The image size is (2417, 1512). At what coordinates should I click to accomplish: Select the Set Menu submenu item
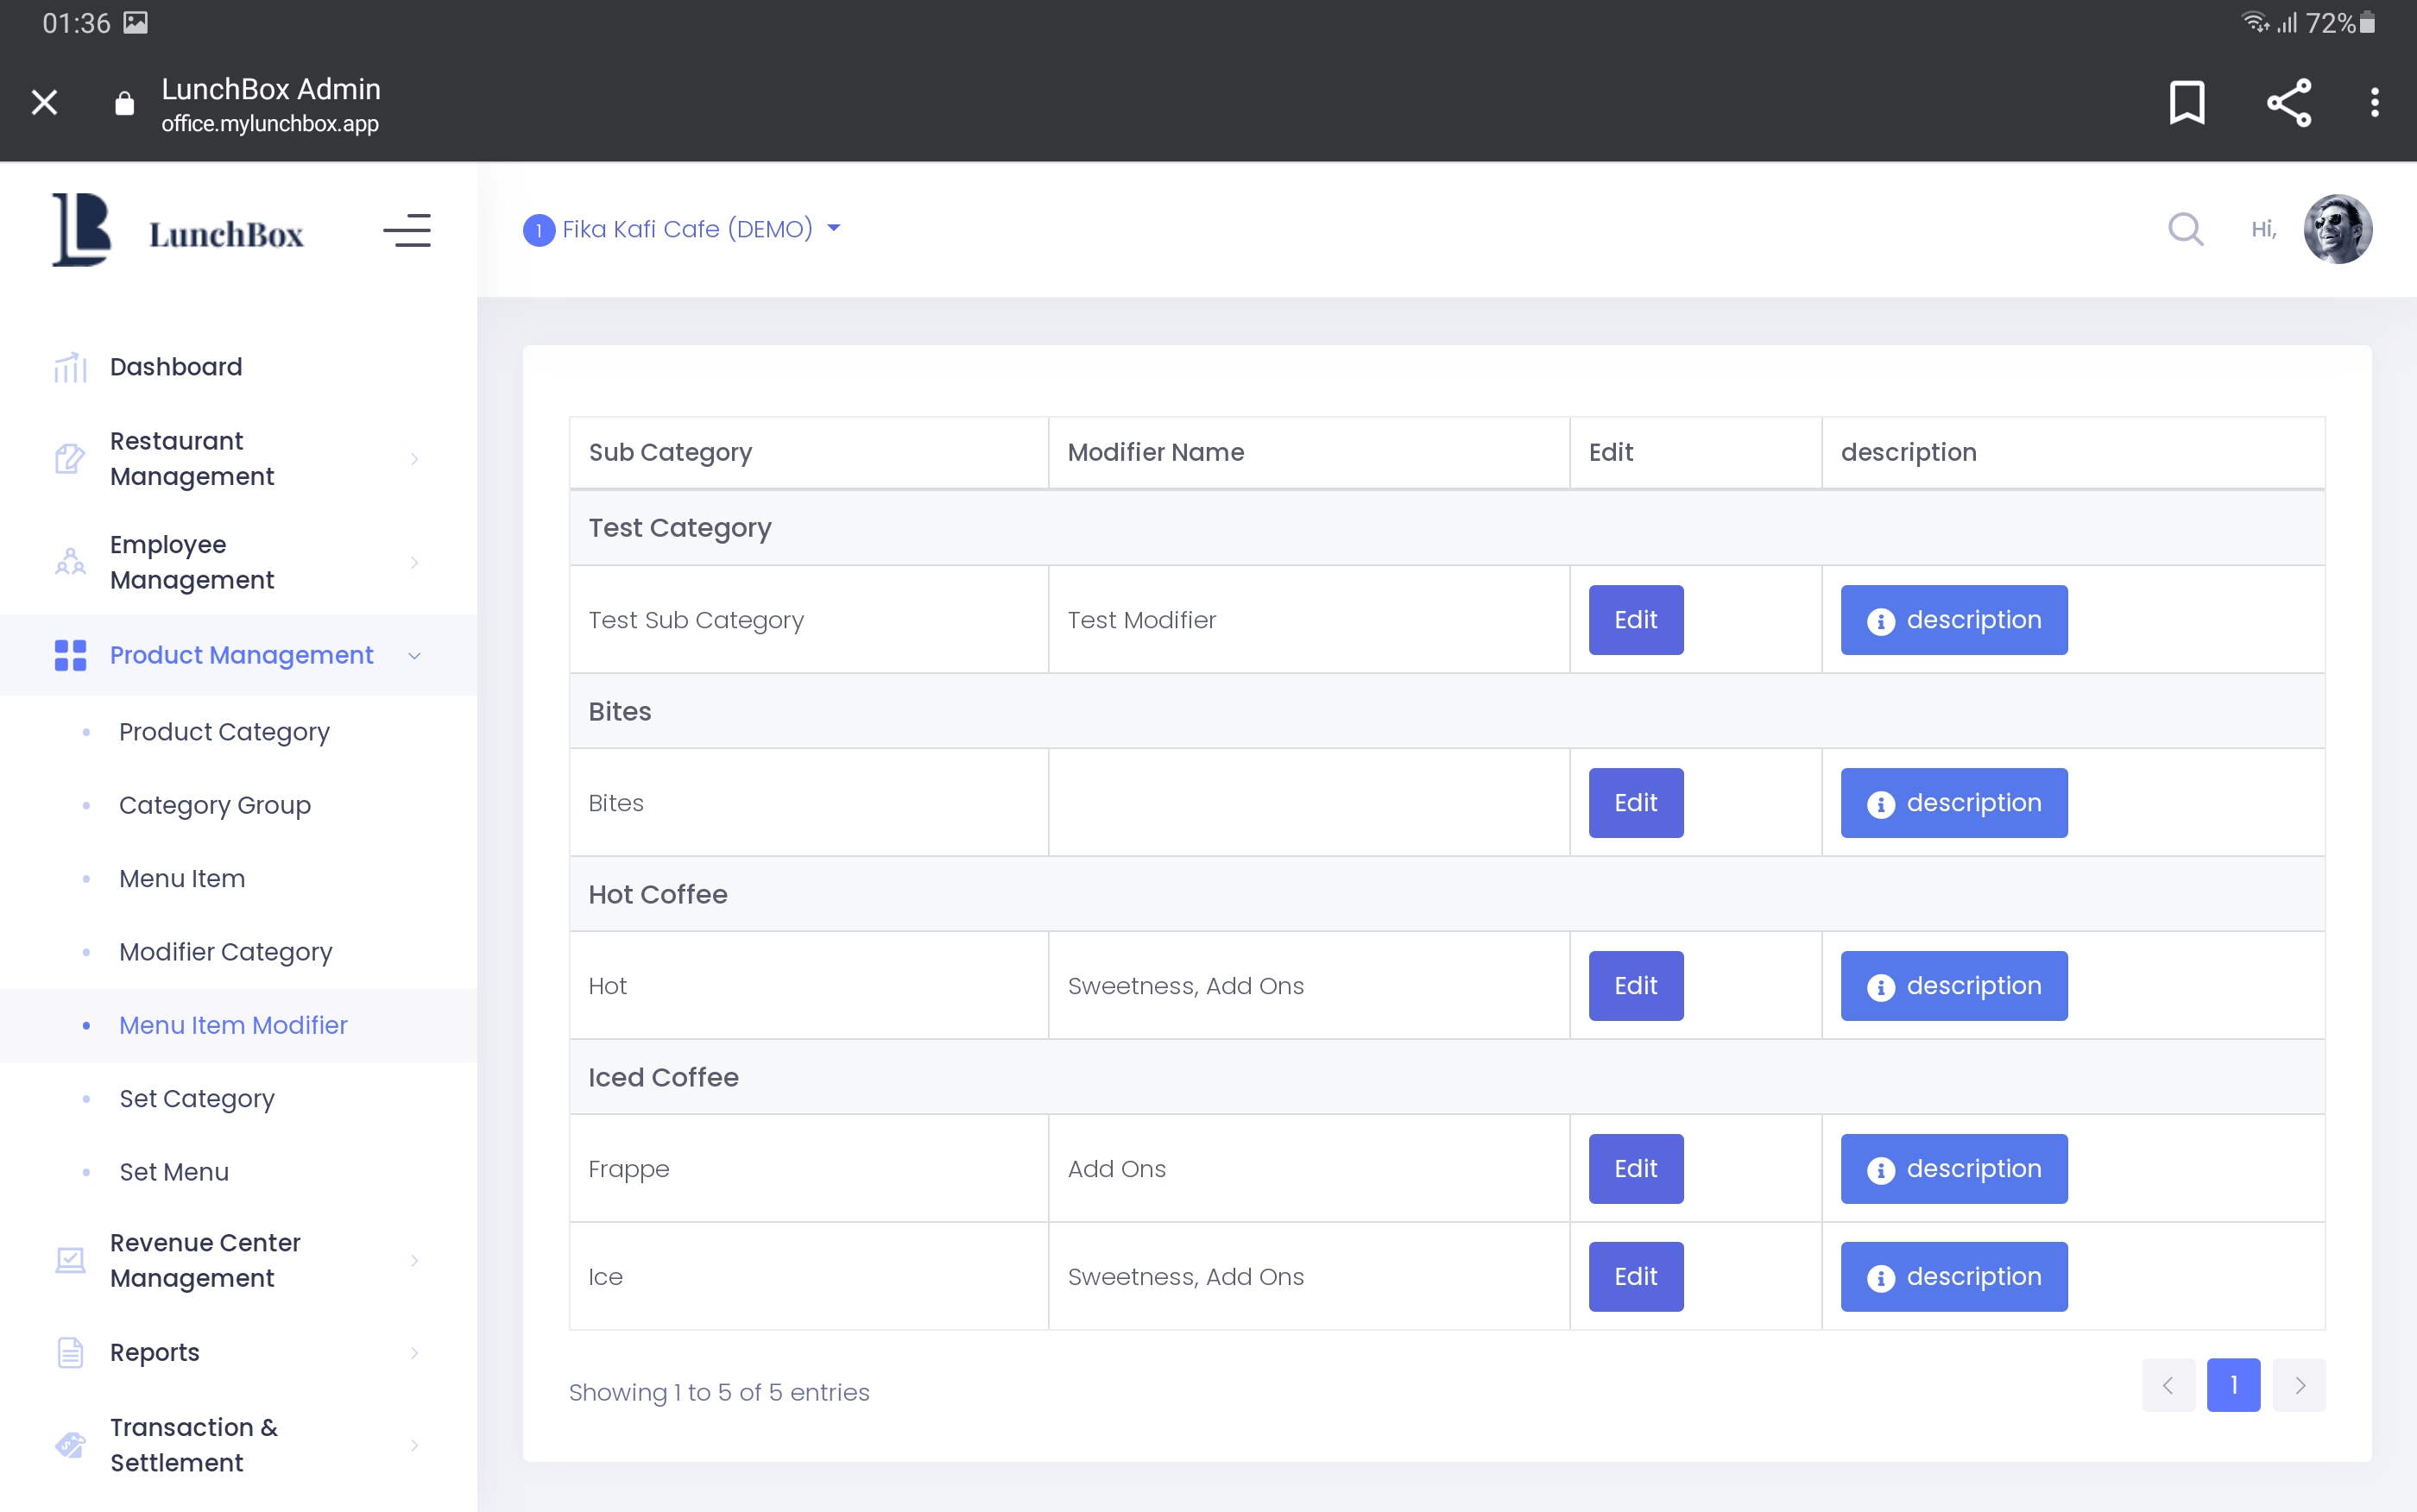[x=174, y=1171]
